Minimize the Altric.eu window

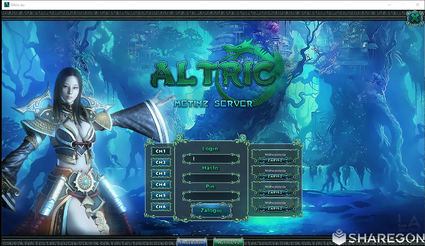tap(389, 5)
